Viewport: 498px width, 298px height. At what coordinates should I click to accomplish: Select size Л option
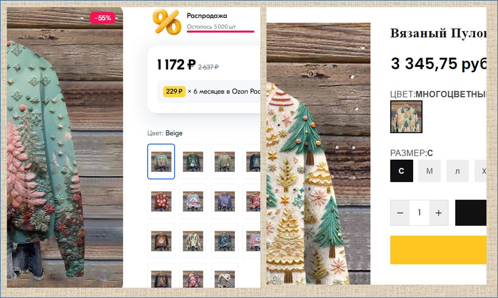457,171
